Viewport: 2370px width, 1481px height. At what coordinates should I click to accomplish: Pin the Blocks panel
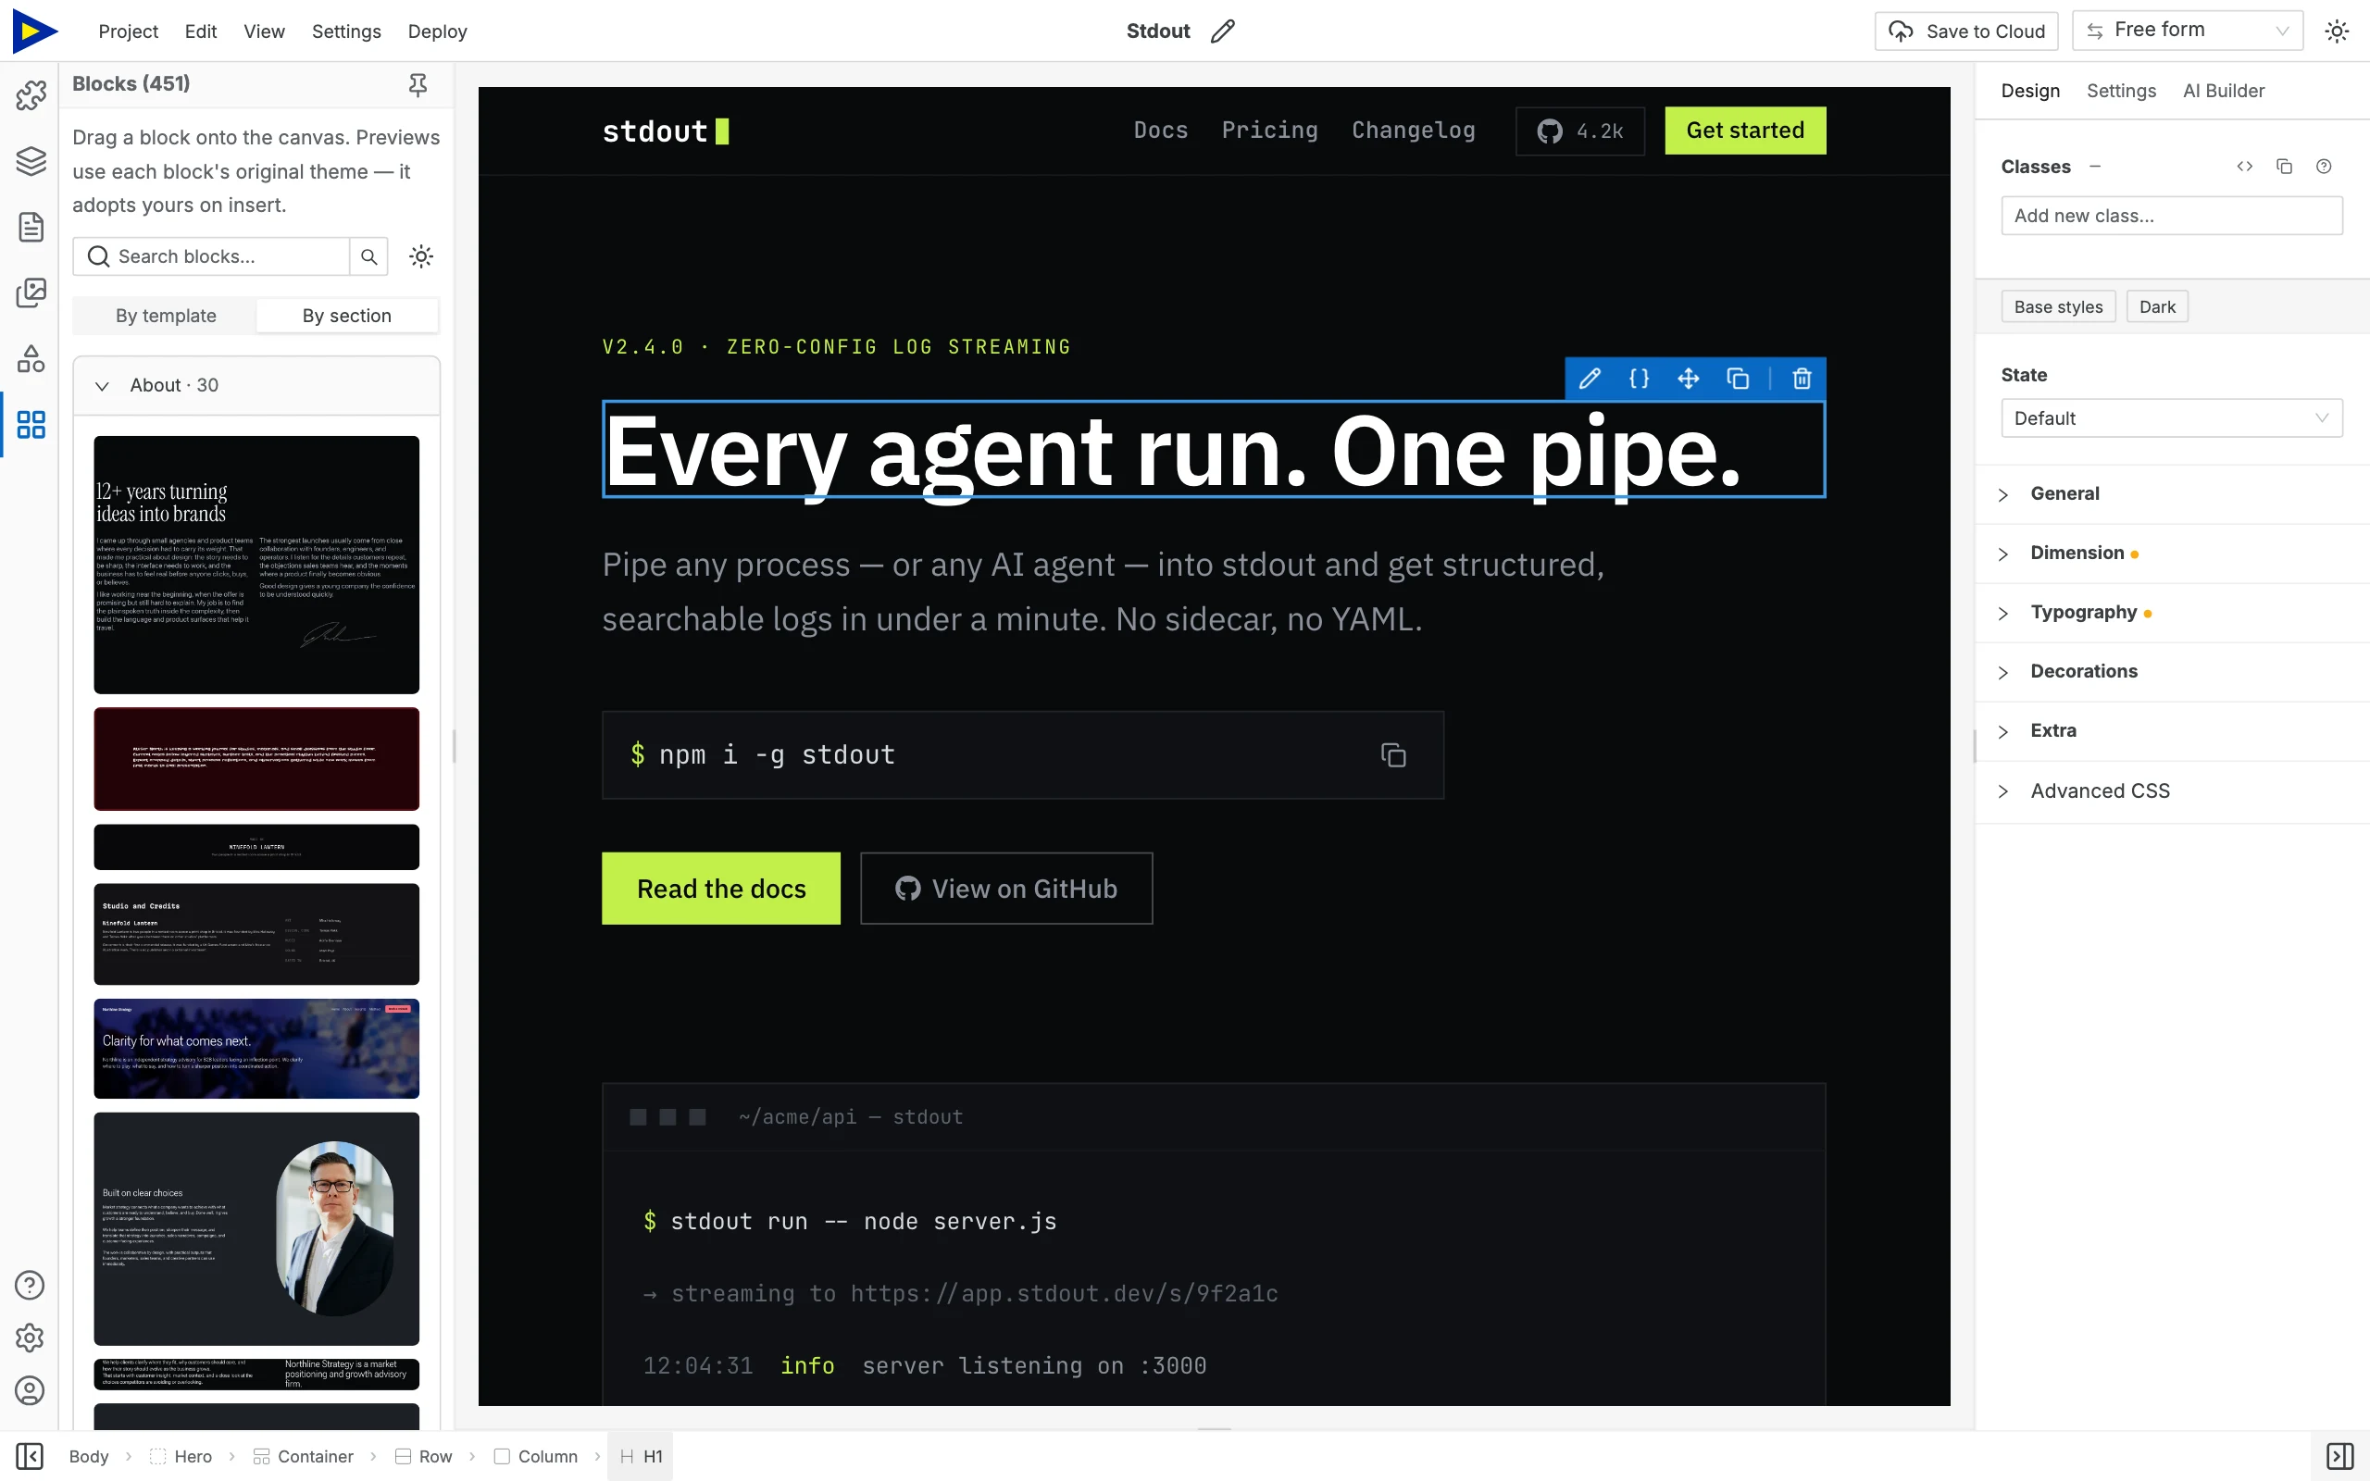point(418,84)
